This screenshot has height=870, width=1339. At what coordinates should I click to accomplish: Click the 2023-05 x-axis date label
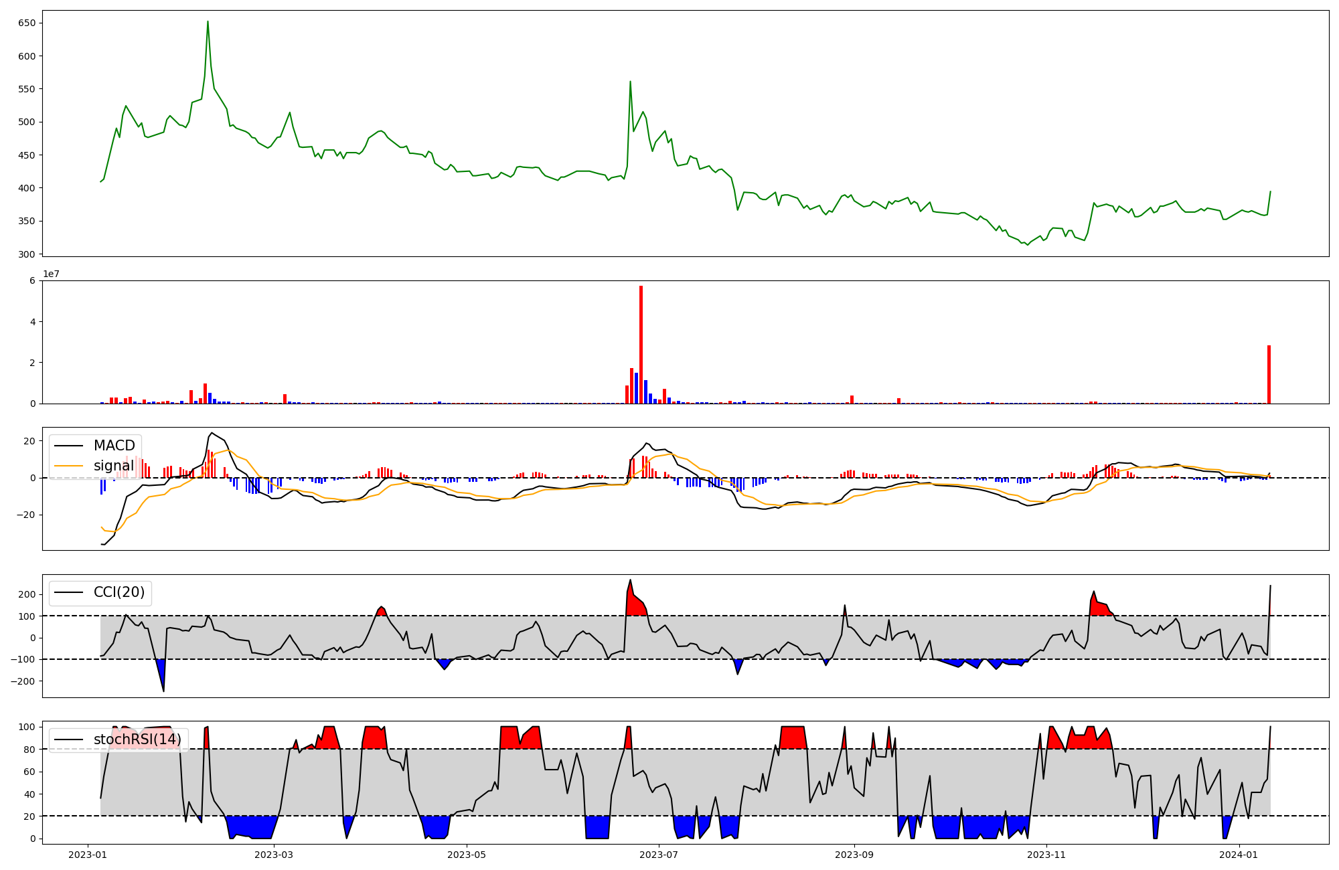466,855
